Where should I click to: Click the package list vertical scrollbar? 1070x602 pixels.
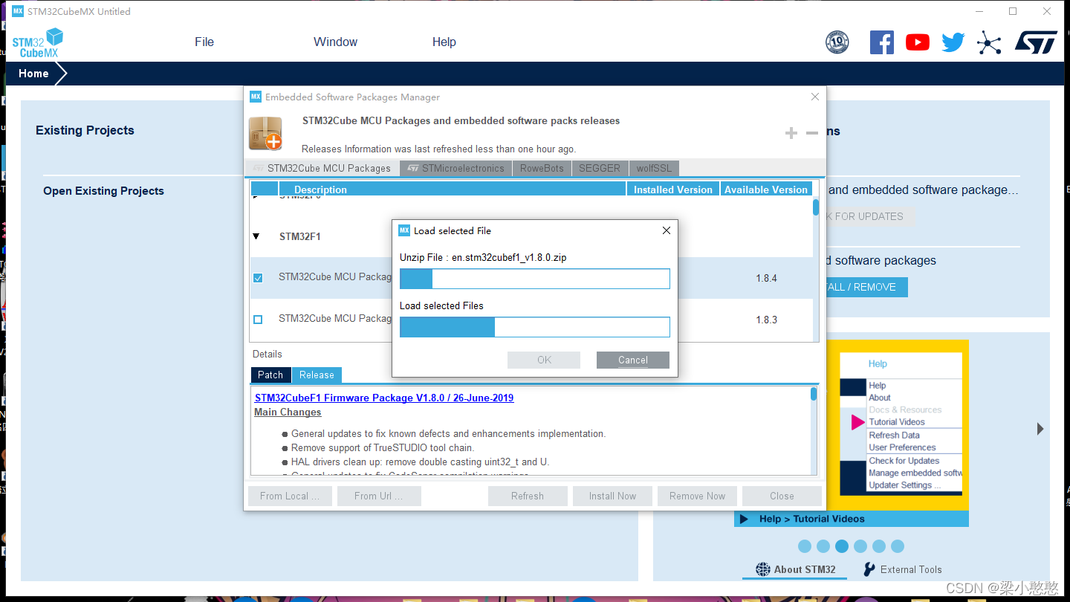tap(816, 207)
